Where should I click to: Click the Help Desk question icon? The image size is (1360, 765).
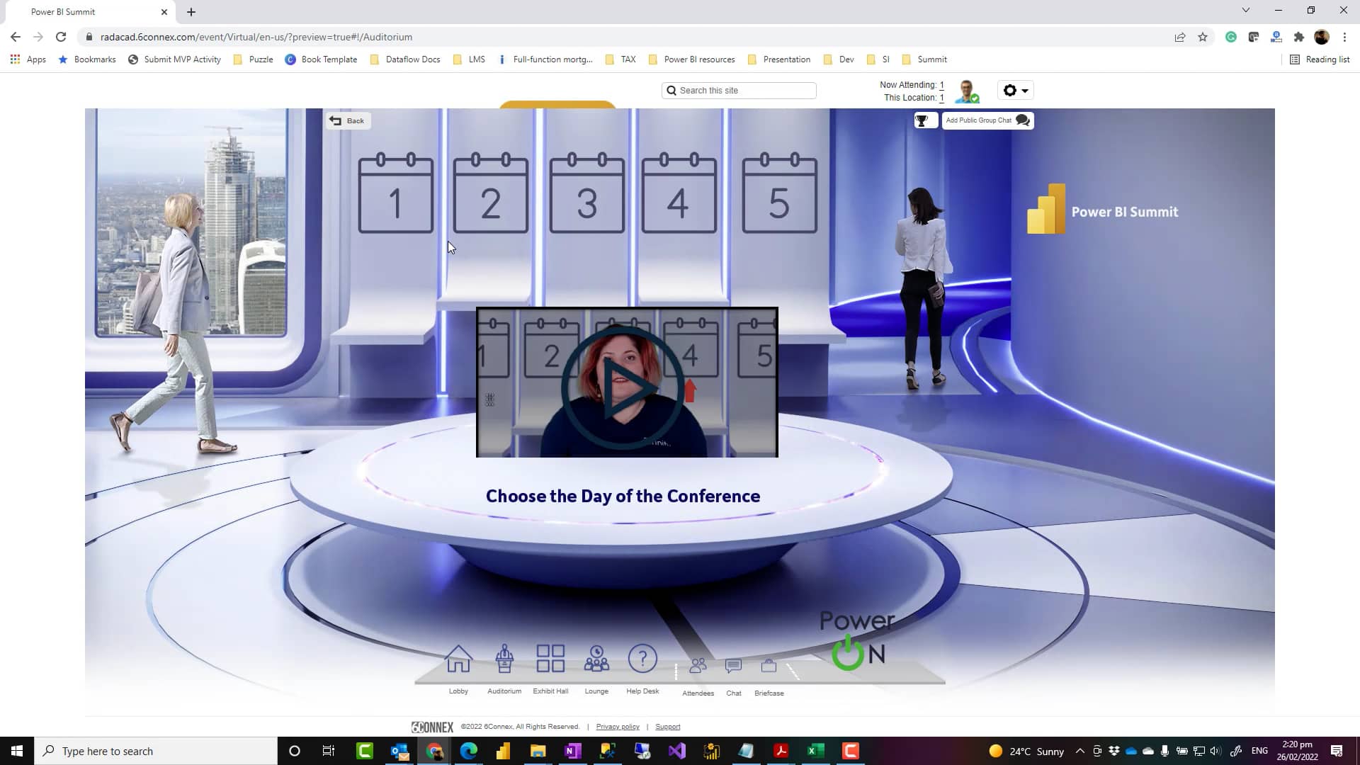coord(642,659)
